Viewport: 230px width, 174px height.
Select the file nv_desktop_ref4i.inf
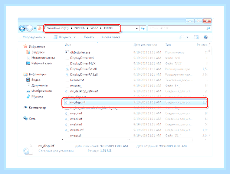coord(84,91)
